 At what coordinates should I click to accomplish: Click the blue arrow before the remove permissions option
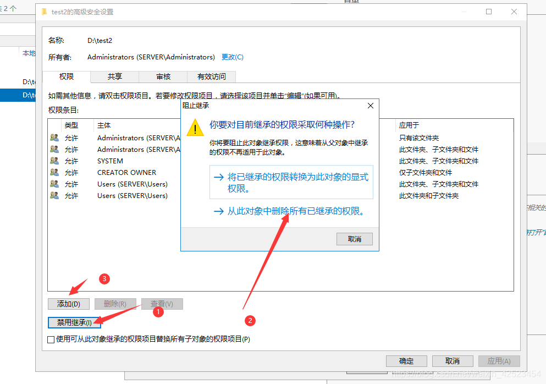coord(219,211)
